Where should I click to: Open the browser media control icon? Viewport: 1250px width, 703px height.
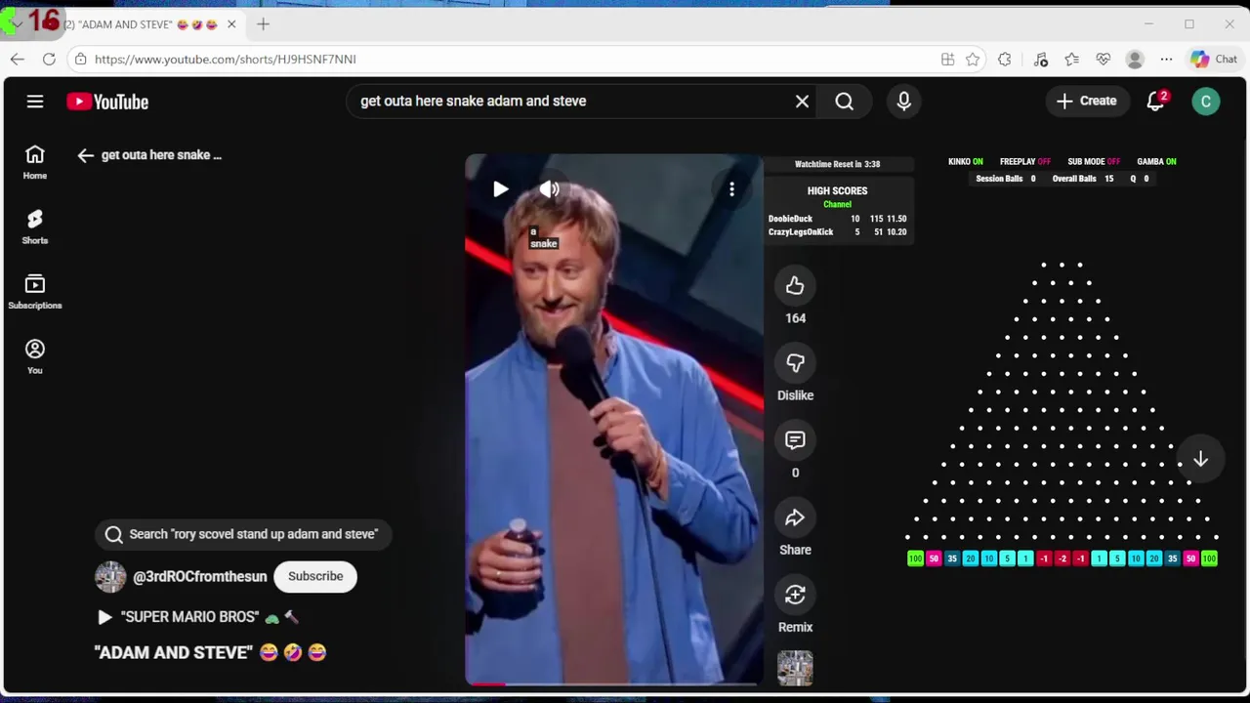point(1040,60)
